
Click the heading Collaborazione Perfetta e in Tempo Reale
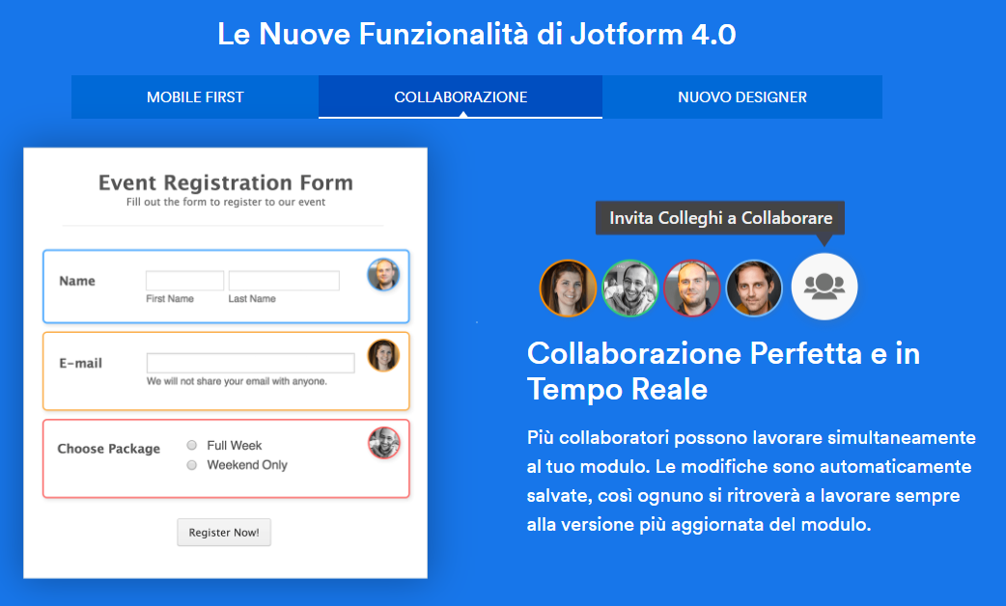(x=724, y=372)
